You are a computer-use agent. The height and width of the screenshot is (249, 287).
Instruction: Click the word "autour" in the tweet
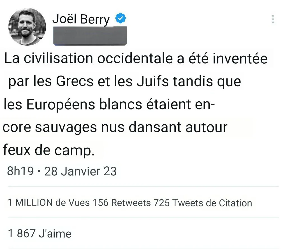[207, 127]
